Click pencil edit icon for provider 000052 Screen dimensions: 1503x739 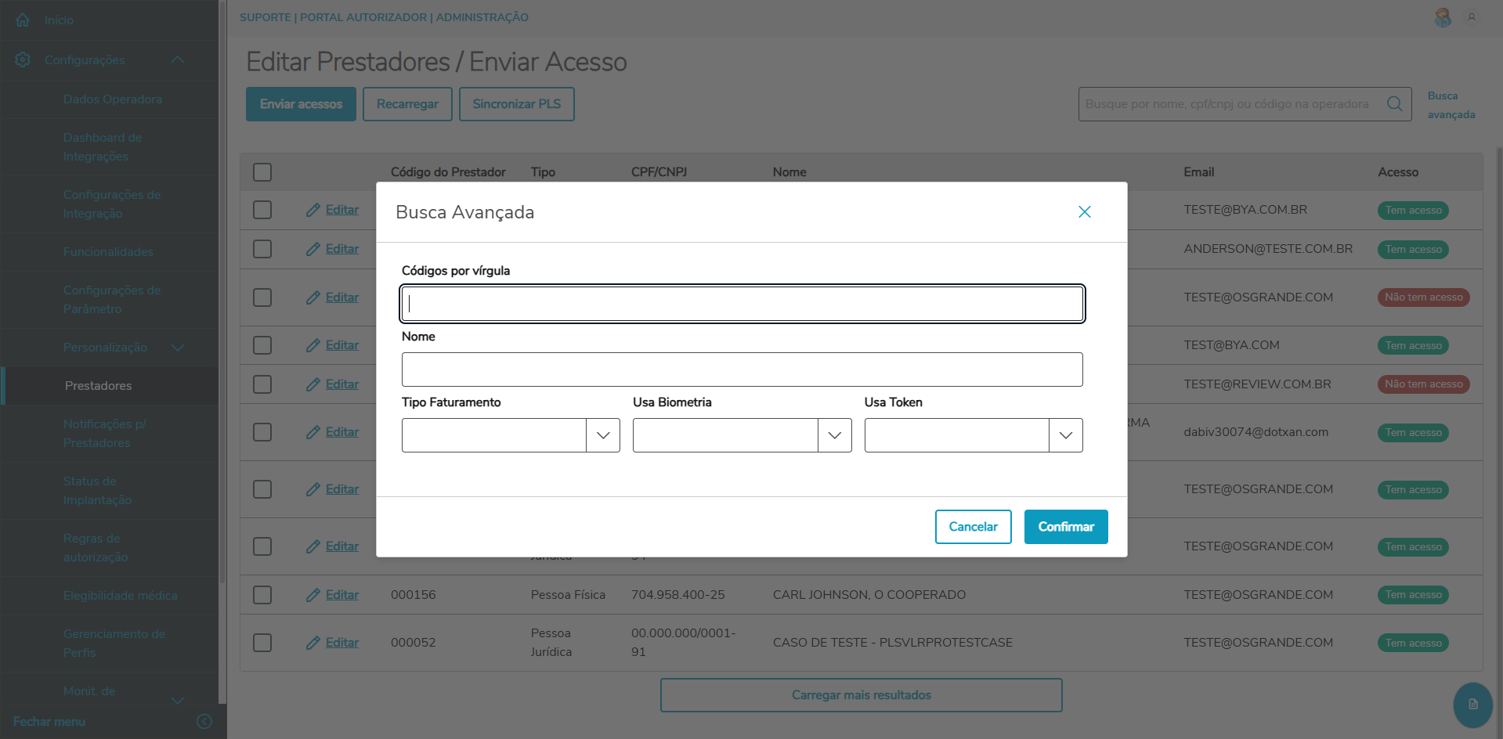(x=313, y=643)
